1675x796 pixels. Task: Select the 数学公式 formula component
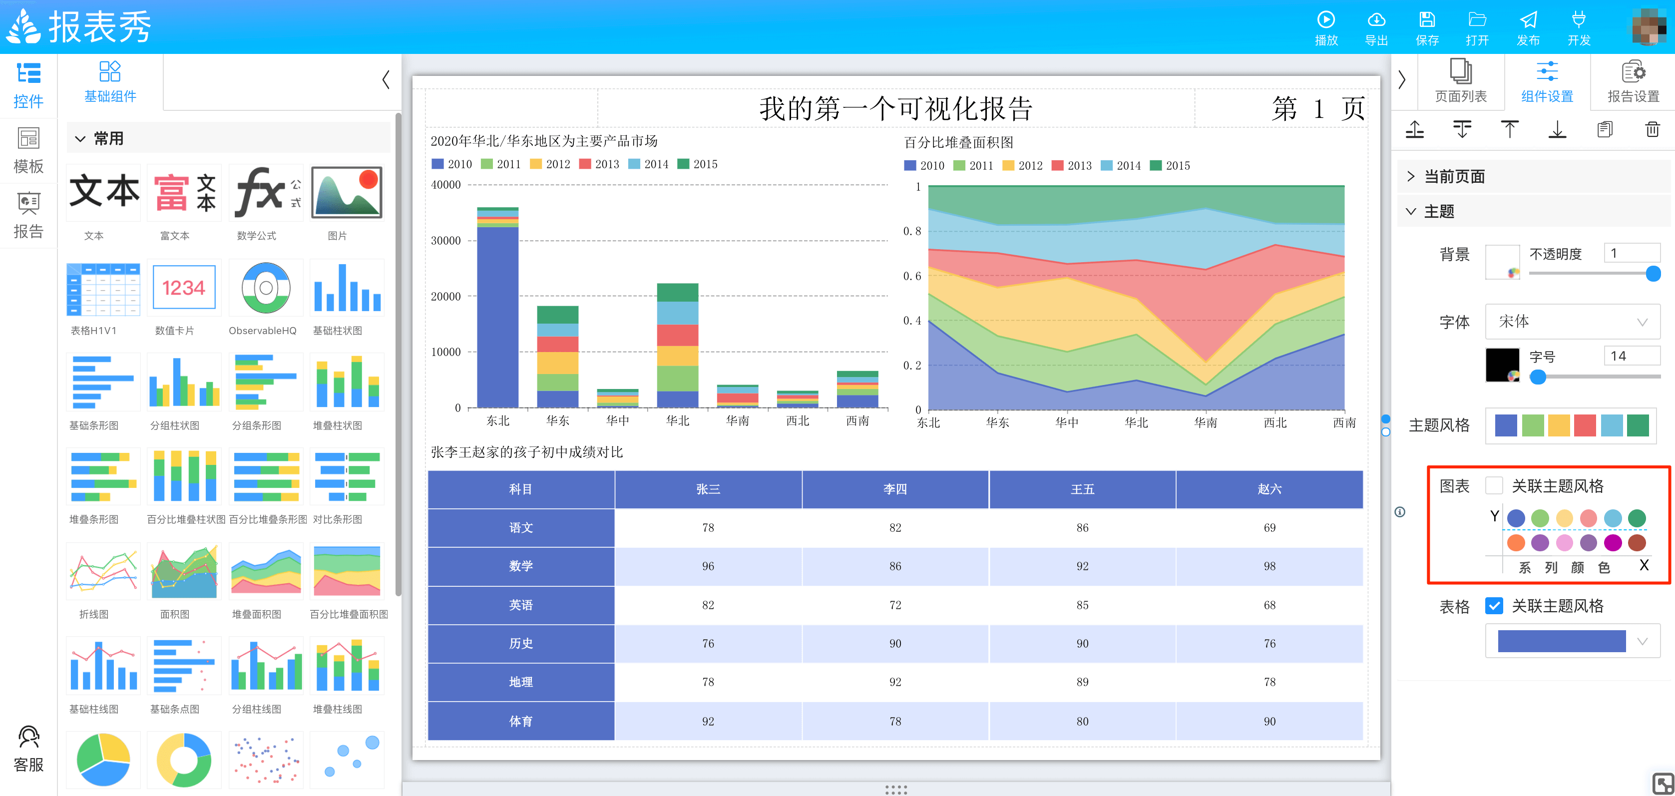[265, 192]
